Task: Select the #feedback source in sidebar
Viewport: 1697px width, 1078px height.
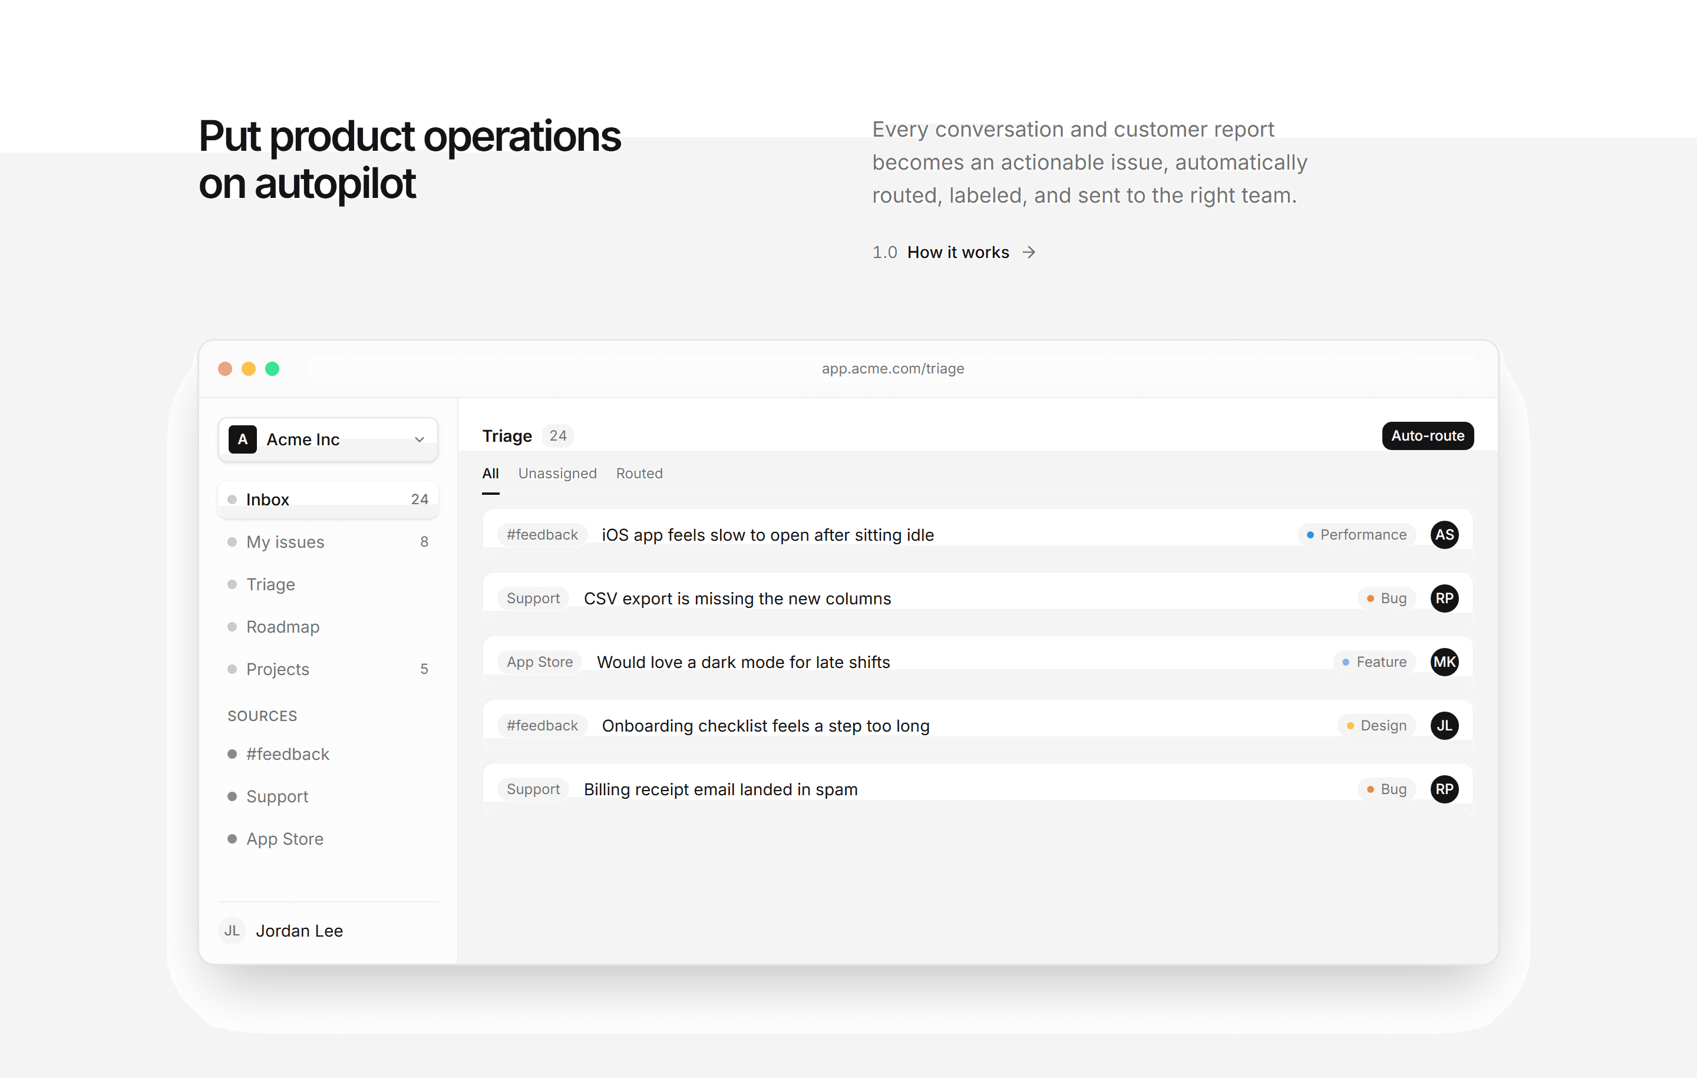Action: (x=328, y=754)
